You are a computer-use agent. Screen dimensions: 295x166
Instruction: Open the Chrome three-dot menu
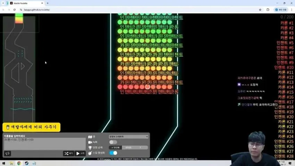pos(292,10)
